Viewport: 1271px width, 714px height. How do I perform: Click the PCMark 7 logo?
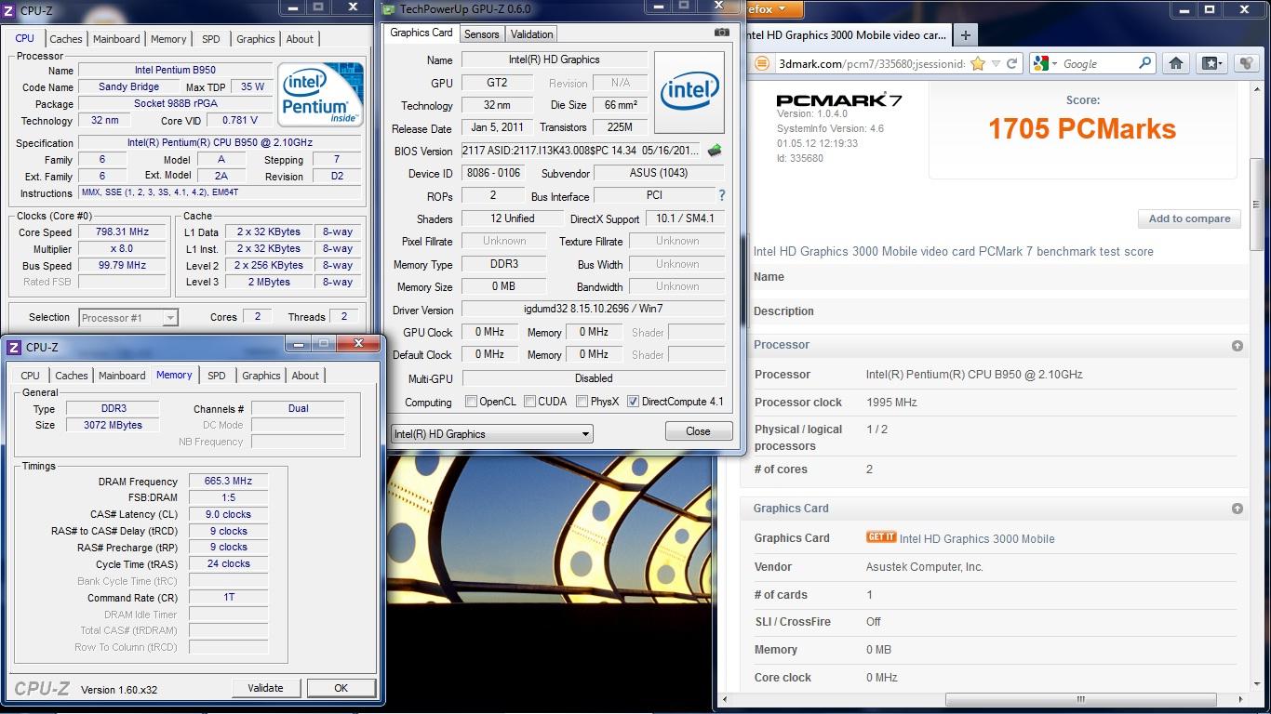click(x=838, y=99)
